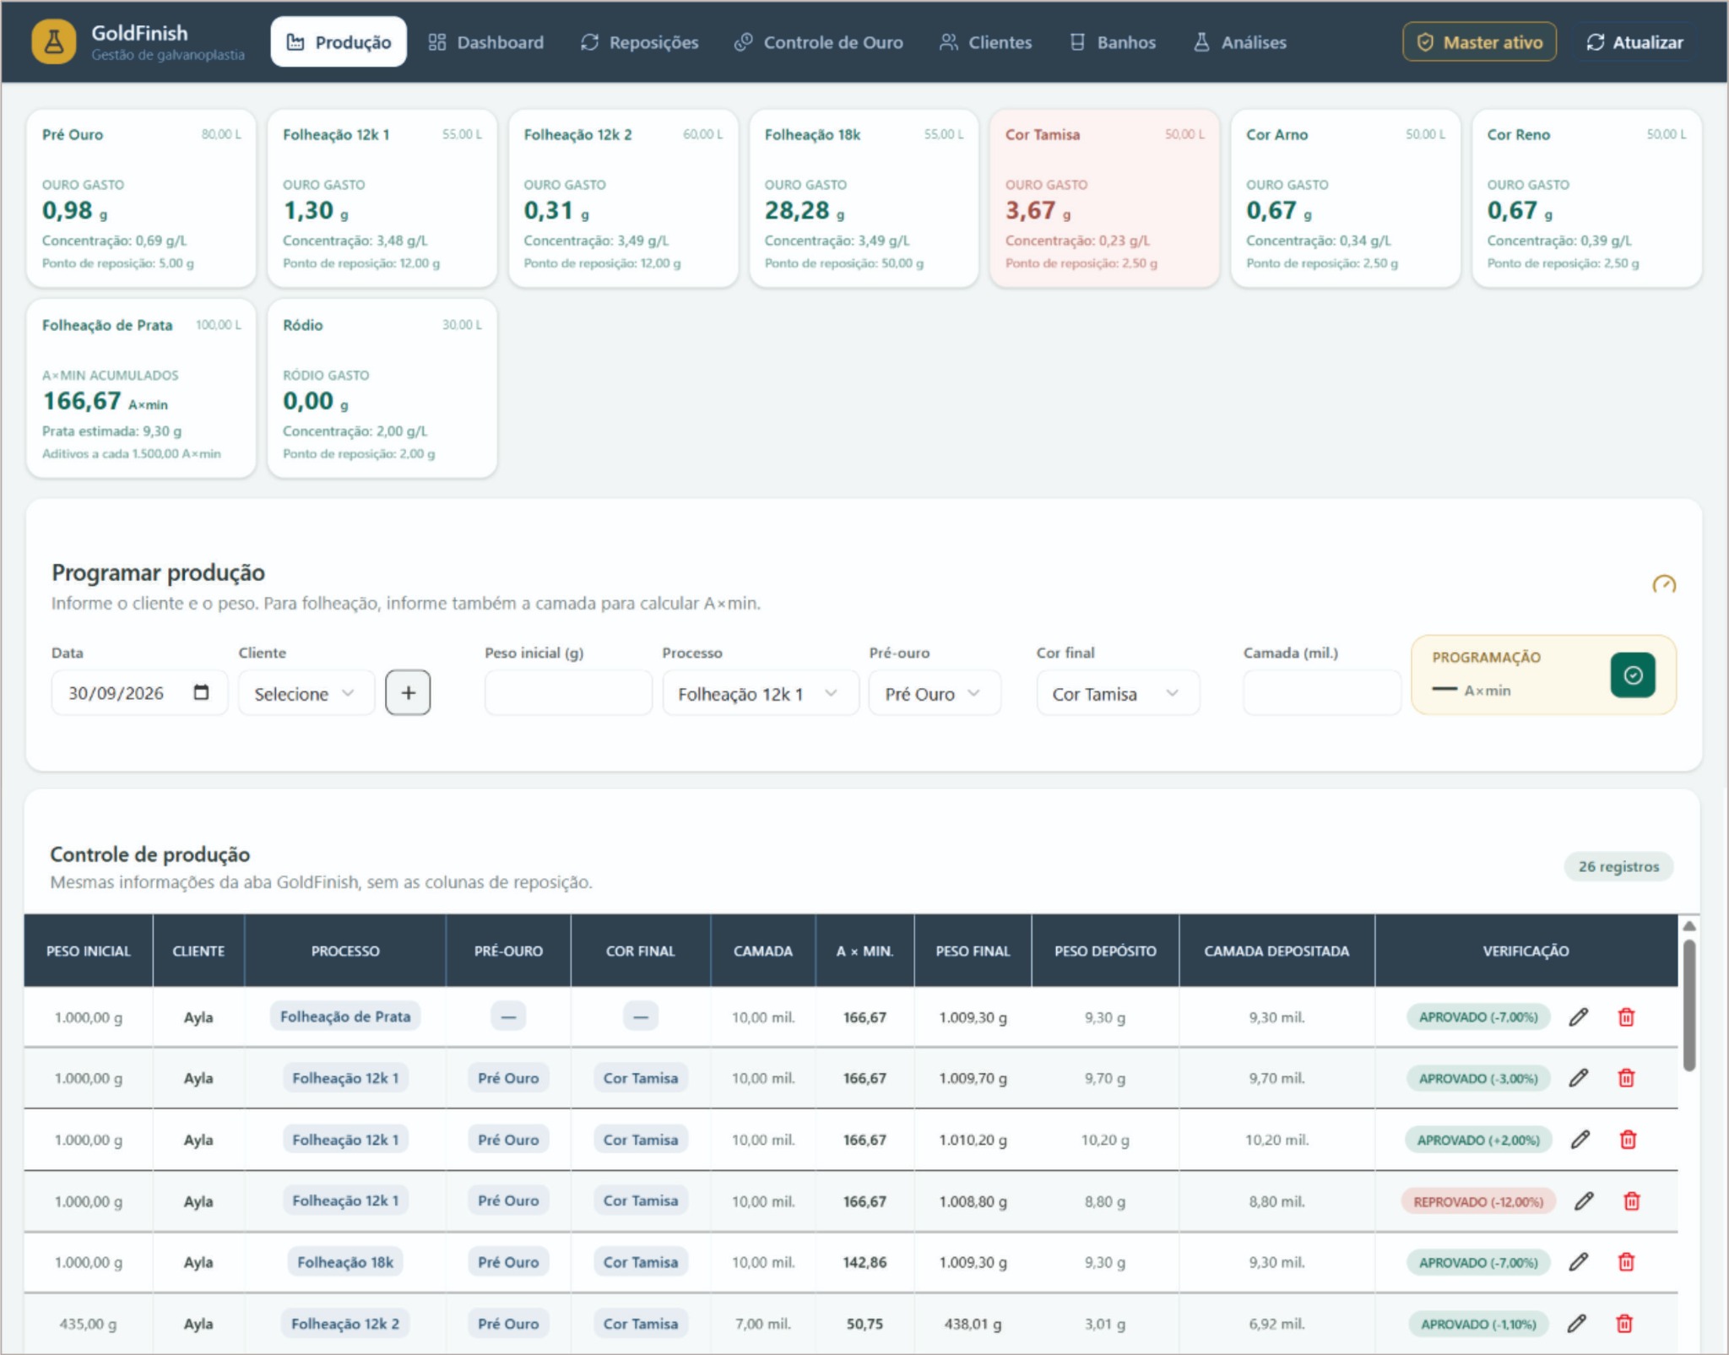This screenshot has width=1729, height=1355.
Task: Click the Master ativo button
Action: (1479, 42)
